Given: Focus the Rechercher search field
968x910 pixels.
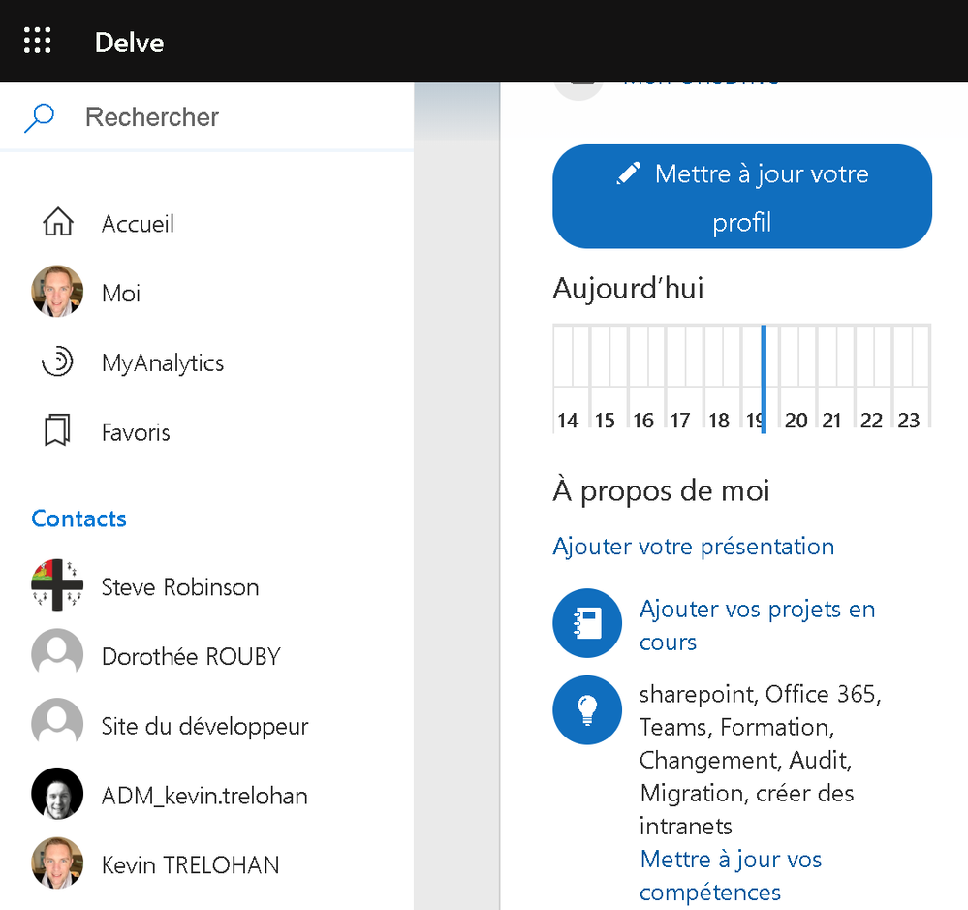Looking at the screenshot, I should [206, 116].
